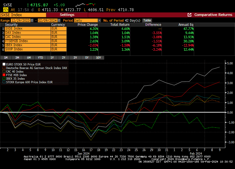
Task: Select the 5Y range button
Action: coord(87,58)
